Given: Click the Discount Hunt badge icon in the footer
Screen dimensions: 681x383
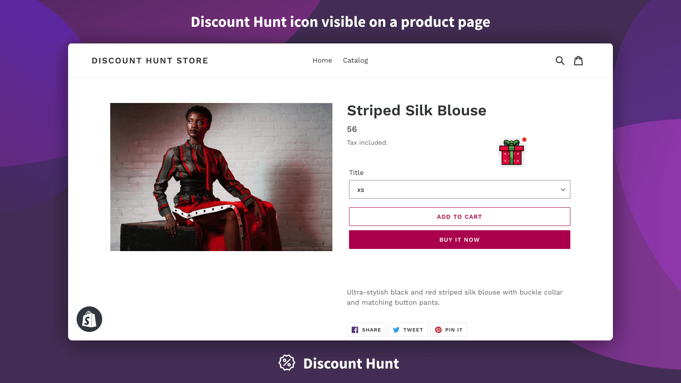Looking at the screenshot, I should tap(286, 363).
